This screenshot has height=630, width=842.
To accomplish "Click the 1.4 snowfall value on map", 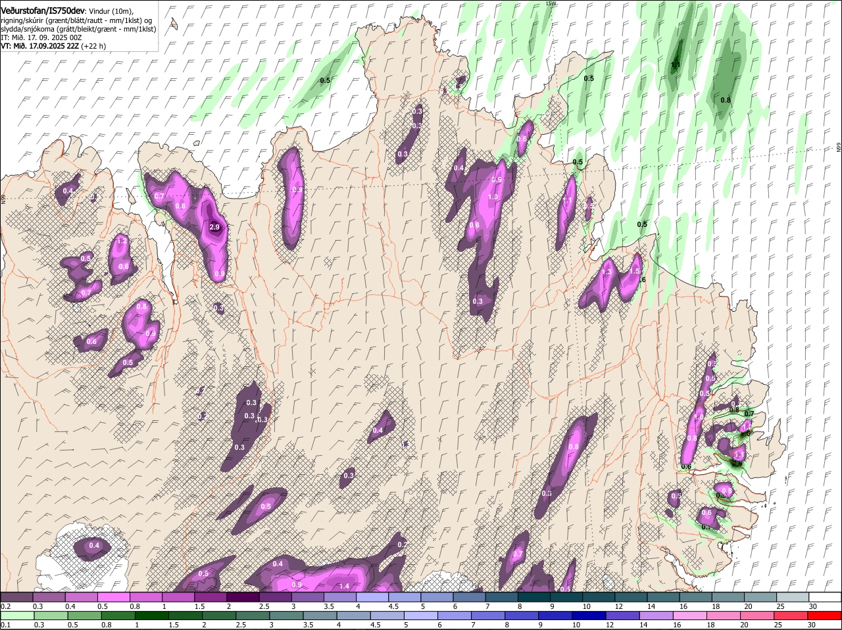I will 344,586.
